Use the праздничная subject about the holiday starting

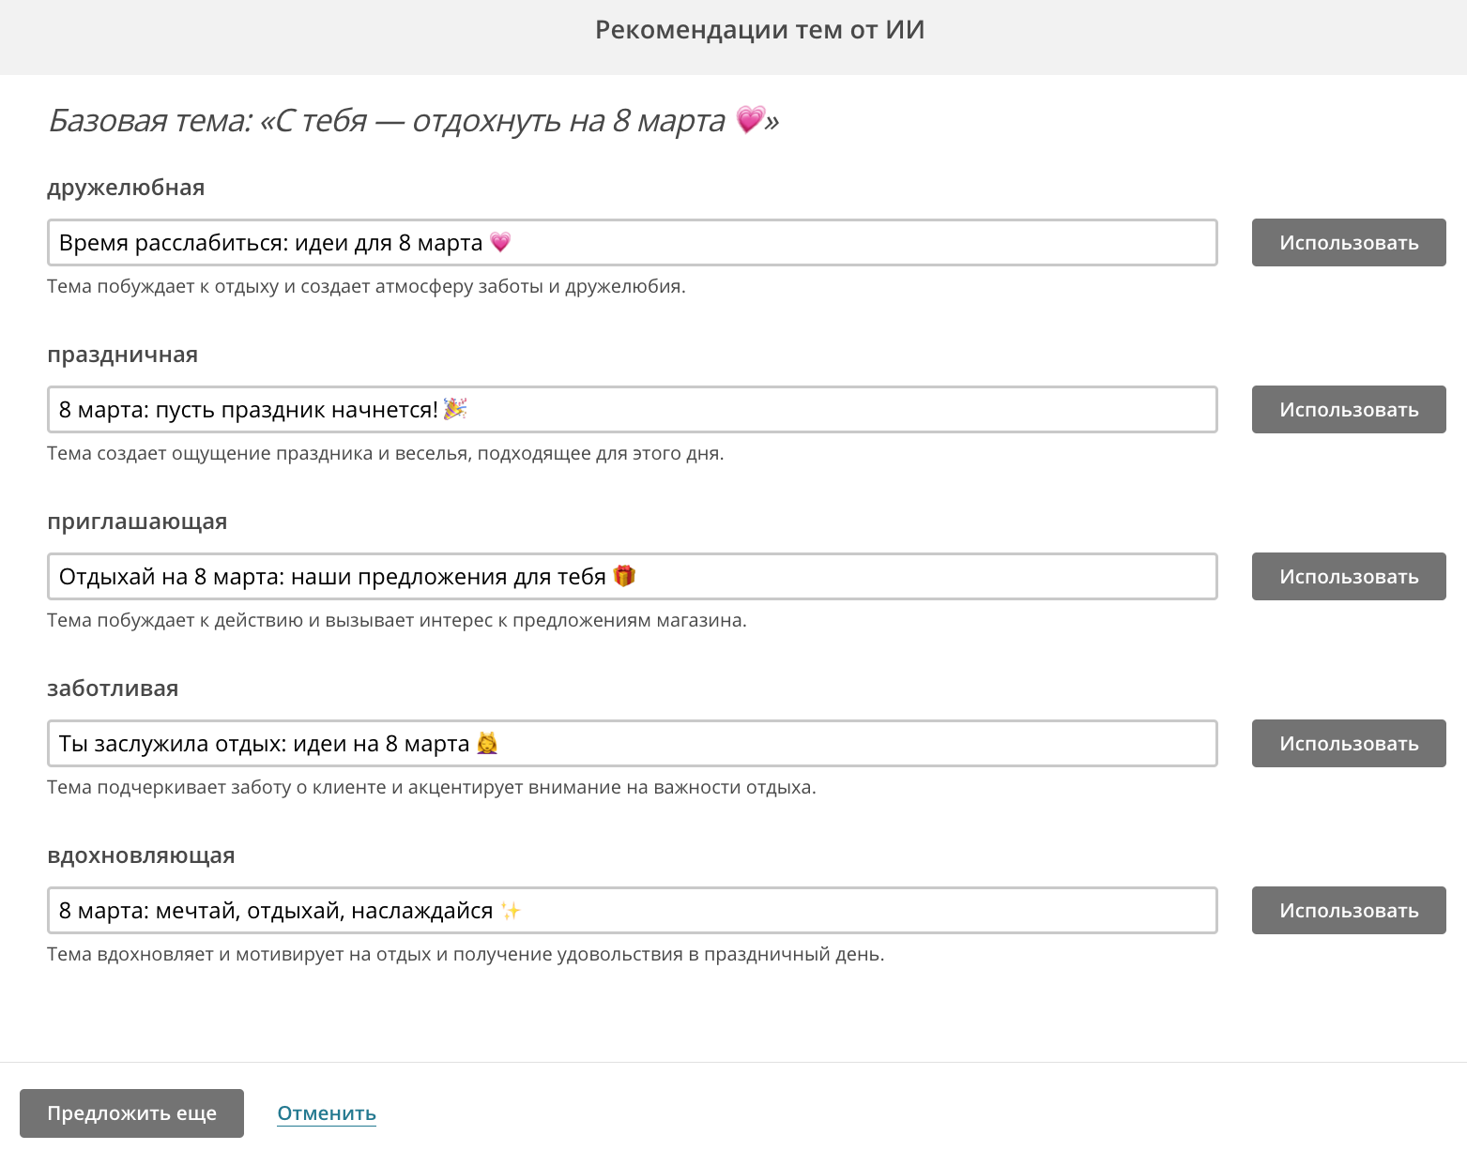pos(1349,409)
